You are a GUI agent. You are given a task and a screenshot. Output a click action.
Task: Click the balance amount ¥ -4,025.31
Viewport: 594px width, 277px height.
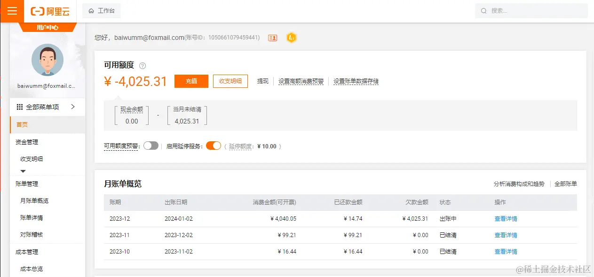click(135, 81)
